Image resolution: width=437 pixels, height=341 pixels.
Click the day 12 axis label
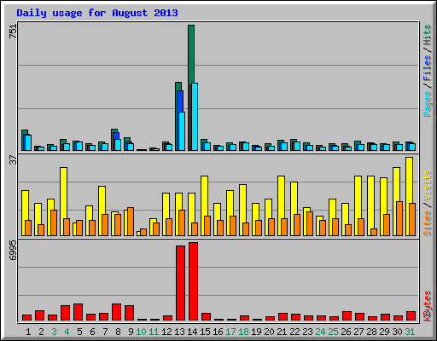coord(166,332)
